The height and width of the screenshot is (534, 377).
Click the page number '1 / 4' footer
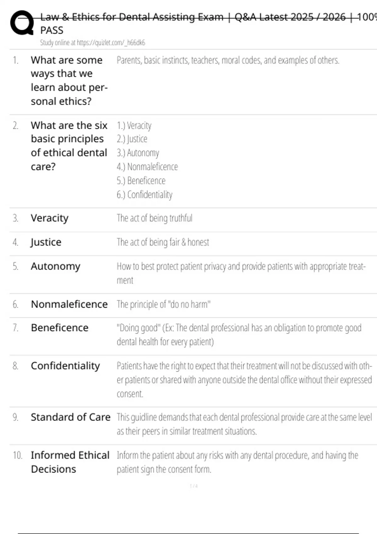pos(194,486)
